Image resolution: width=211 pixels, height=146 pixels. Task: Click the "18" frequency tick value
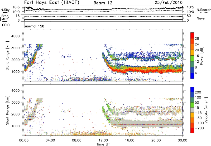18,16
